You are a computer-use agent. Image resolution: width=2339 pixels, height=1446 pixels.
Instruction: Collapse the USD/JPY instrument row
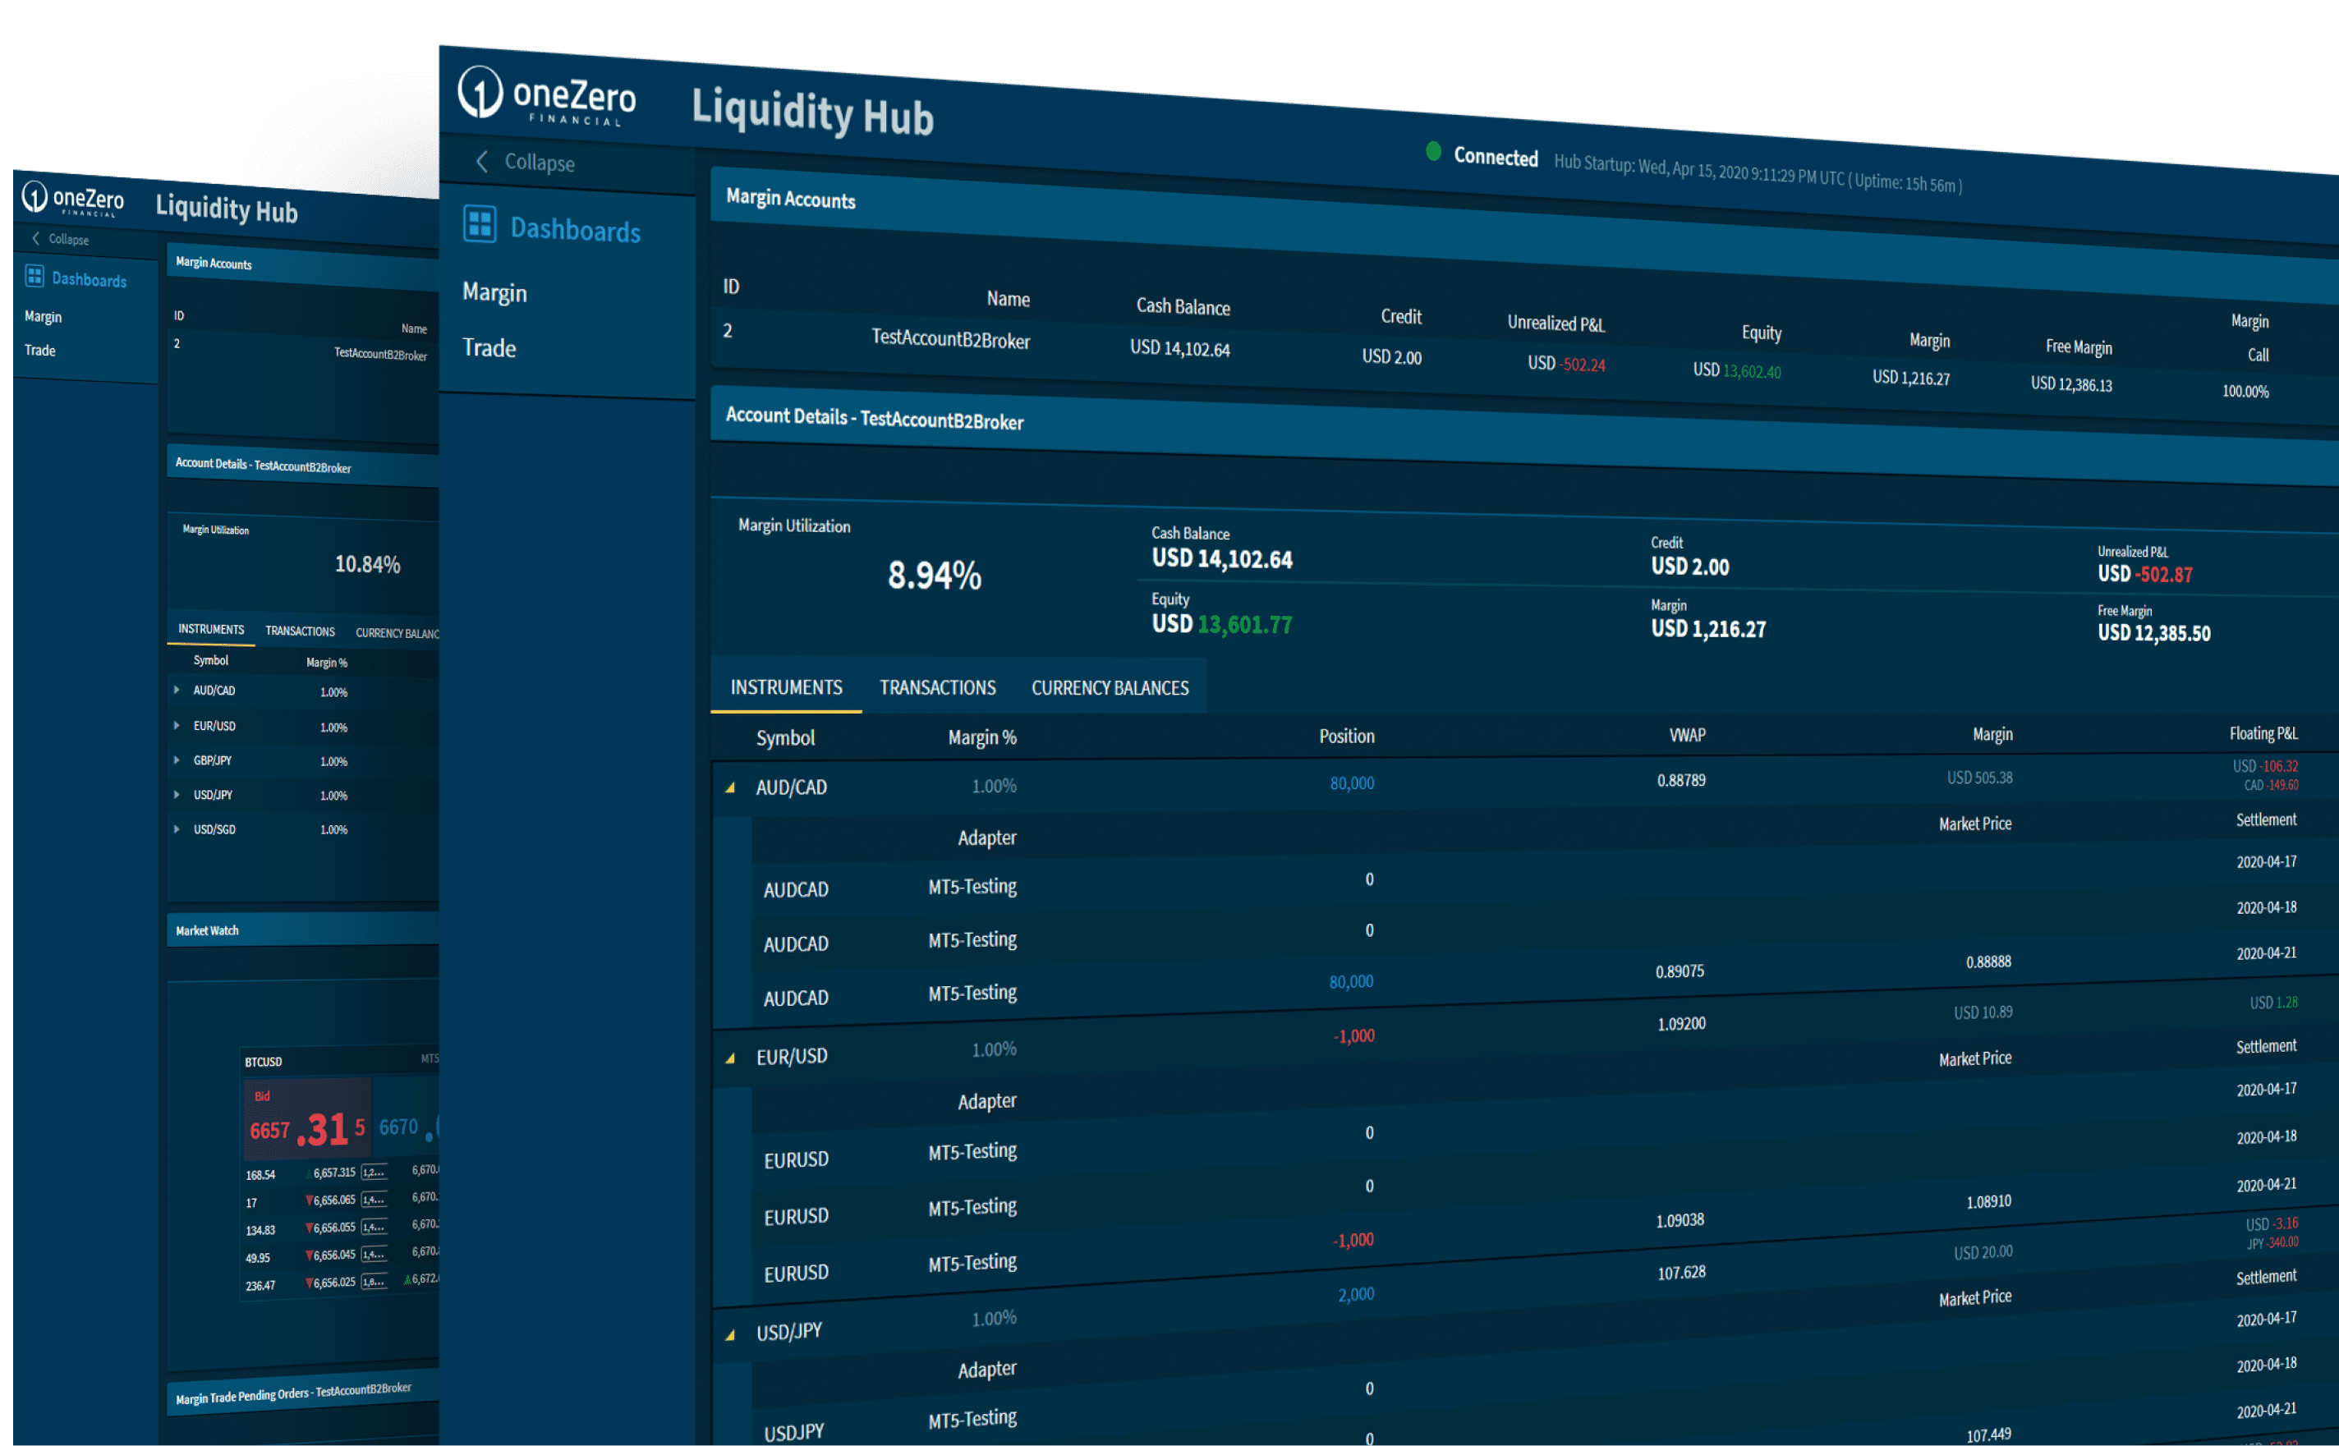pos(731,1334)
